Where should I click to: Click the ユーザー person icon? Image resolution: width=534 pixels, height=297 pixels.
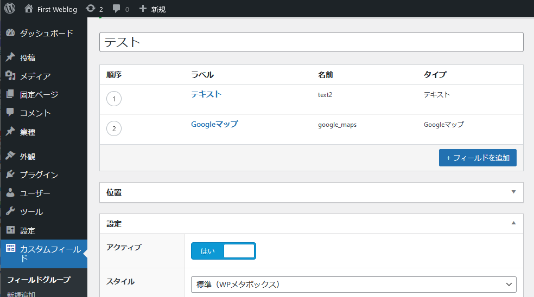pyautogui.click(x=10, y=192)
